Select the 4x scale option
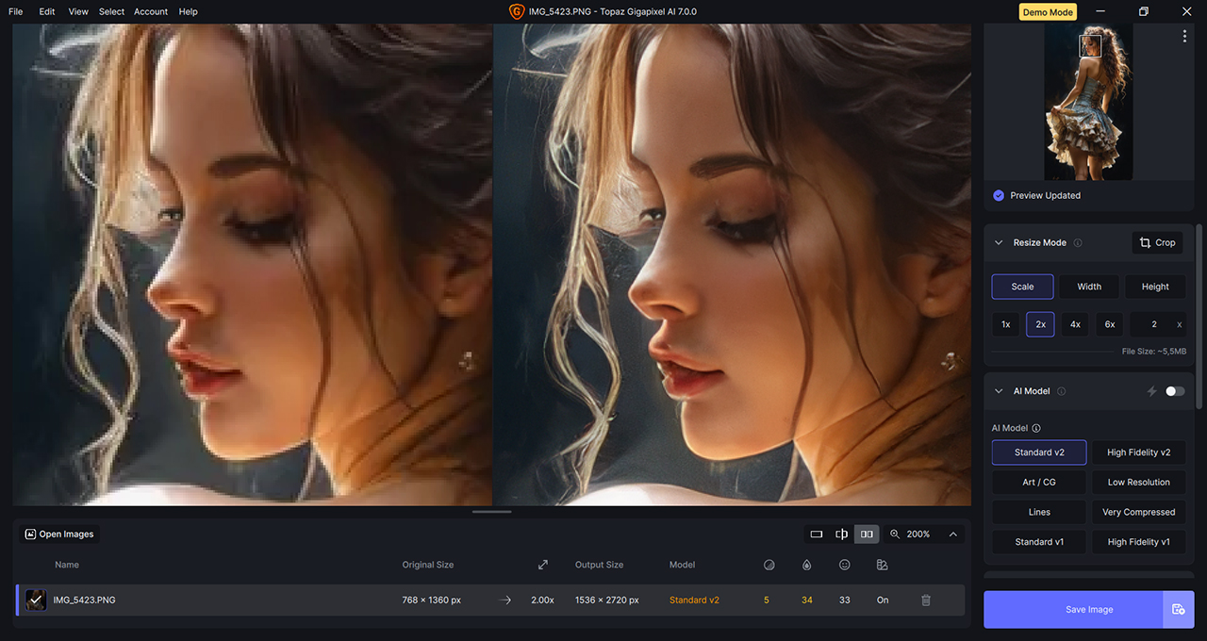Image resolution: width=1207 pixels, height=641 pixels. click(x=1074, y=323)
